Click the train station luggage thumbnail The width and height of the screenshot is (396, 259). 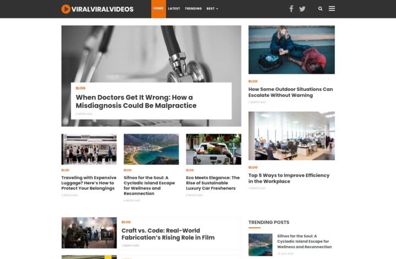click(89, 149)
